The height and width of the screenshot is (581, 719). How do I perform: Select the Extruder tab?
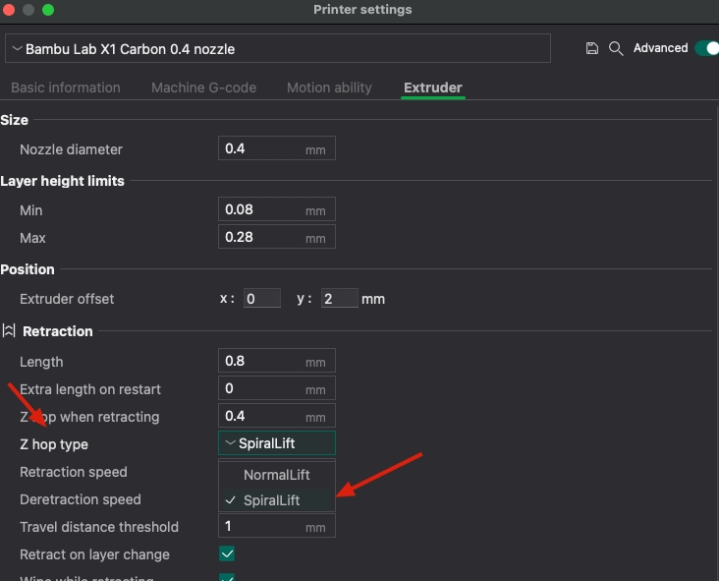432,87
